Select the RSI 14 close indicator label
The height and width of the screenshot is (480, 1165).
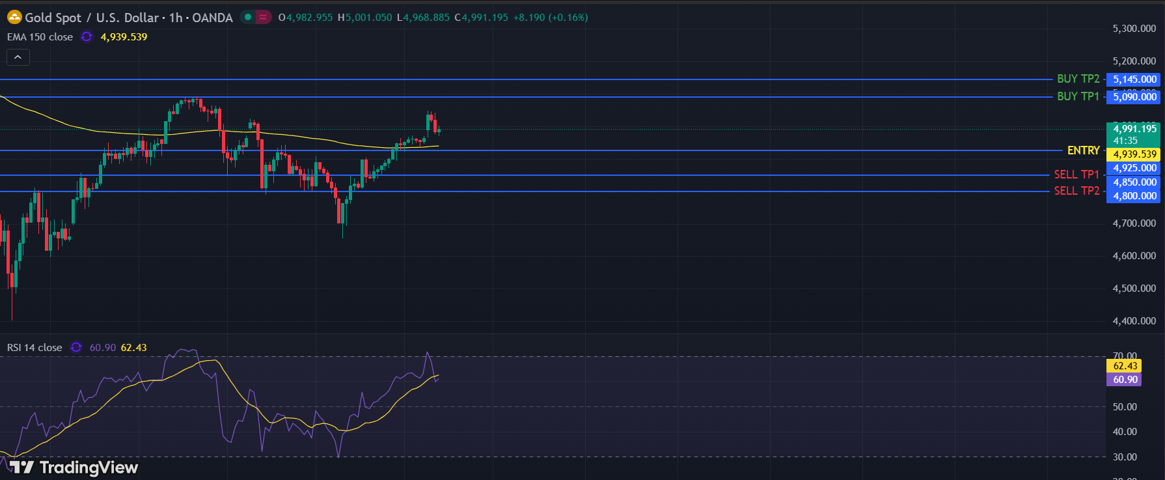pos(34,348)
